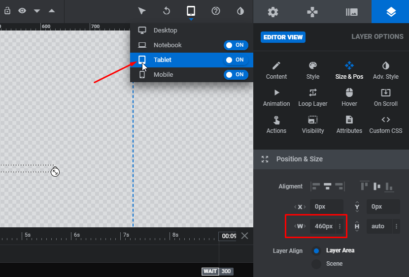Click the 5s mark on timeline ruler

click(28, 235)
